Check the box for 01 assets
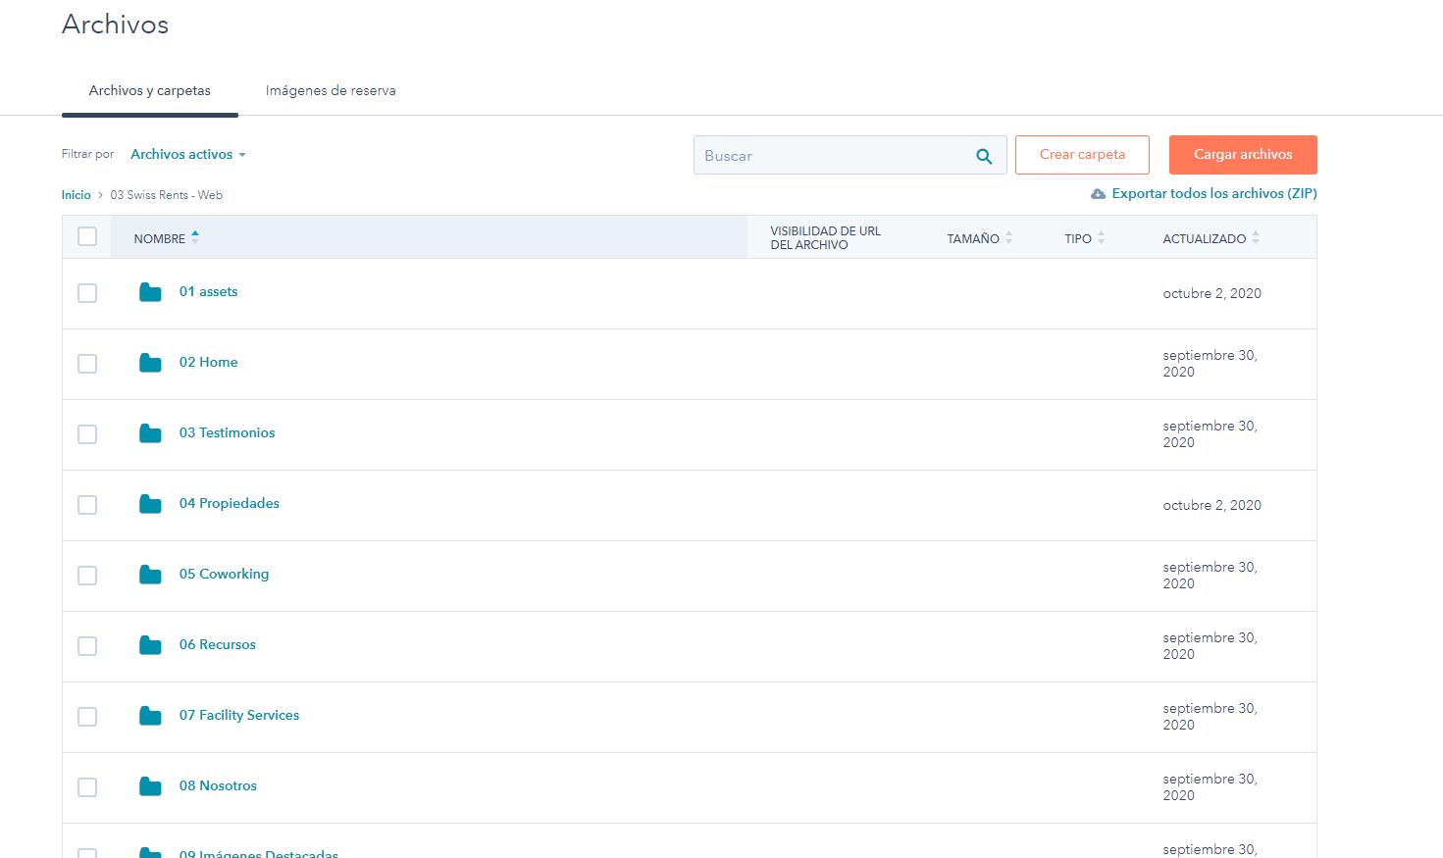The image size is (1443, 858). tap(87, 293)
